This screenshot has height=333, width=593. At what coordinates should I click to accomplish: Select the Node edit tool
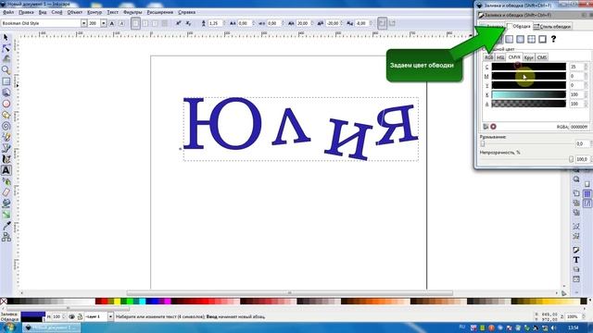pyautogui.click(x=6, y=48)
